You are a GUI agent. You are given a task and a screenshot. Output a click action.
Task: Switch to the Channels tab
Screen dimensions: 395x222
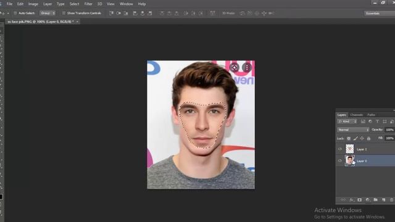tap(357, 115)
